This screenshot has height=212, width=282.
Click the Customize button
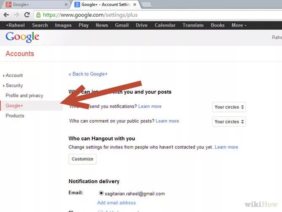(82, 159)
